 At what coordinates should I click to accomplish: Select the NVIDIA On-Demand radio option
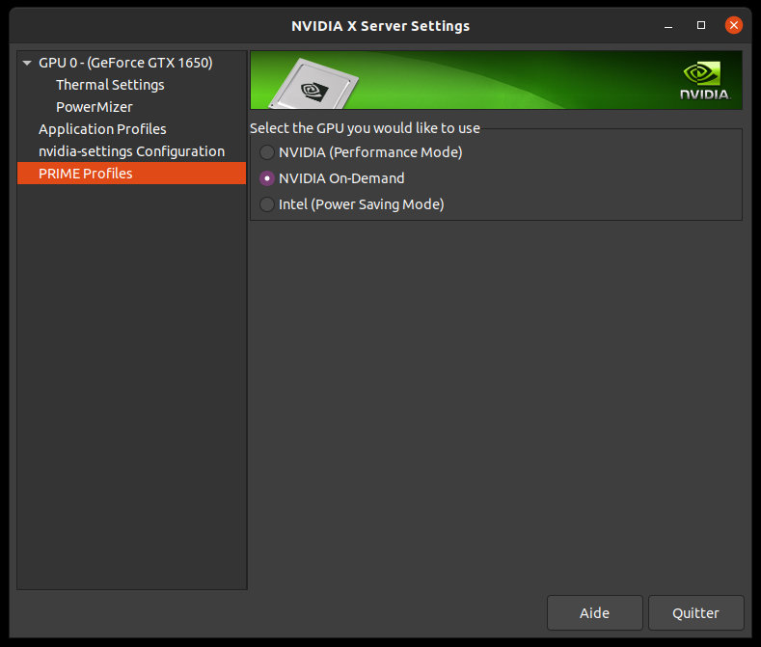click(x=267, y=178)
